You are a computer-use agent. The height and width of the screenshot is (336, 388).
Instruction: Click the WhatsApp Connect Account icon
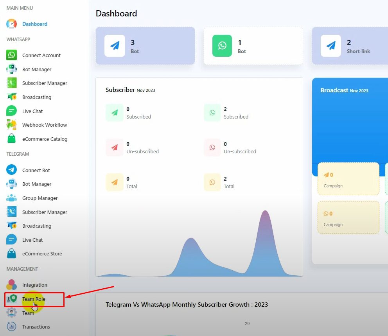point(12,55)
